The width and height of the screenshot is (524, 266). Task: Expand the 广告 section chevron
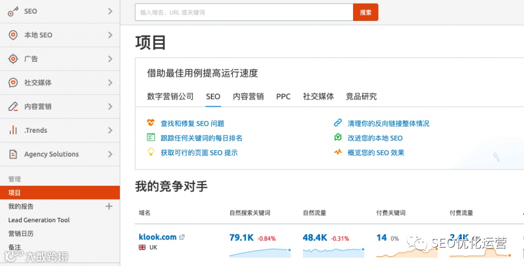click(110, 59)
